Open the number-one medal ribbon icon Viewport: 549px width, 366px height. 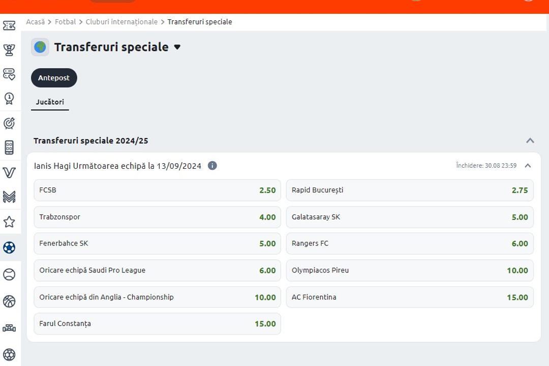tap(9, 99)
